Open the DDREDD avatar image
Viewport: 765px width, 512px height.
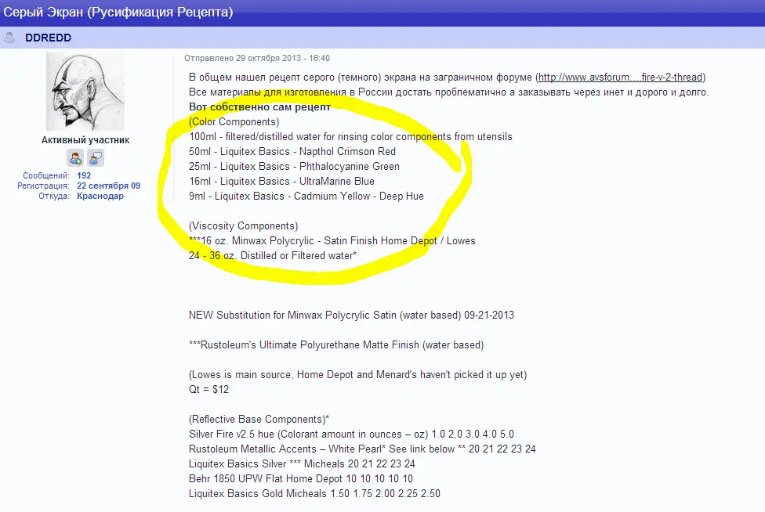pos(85,92)
